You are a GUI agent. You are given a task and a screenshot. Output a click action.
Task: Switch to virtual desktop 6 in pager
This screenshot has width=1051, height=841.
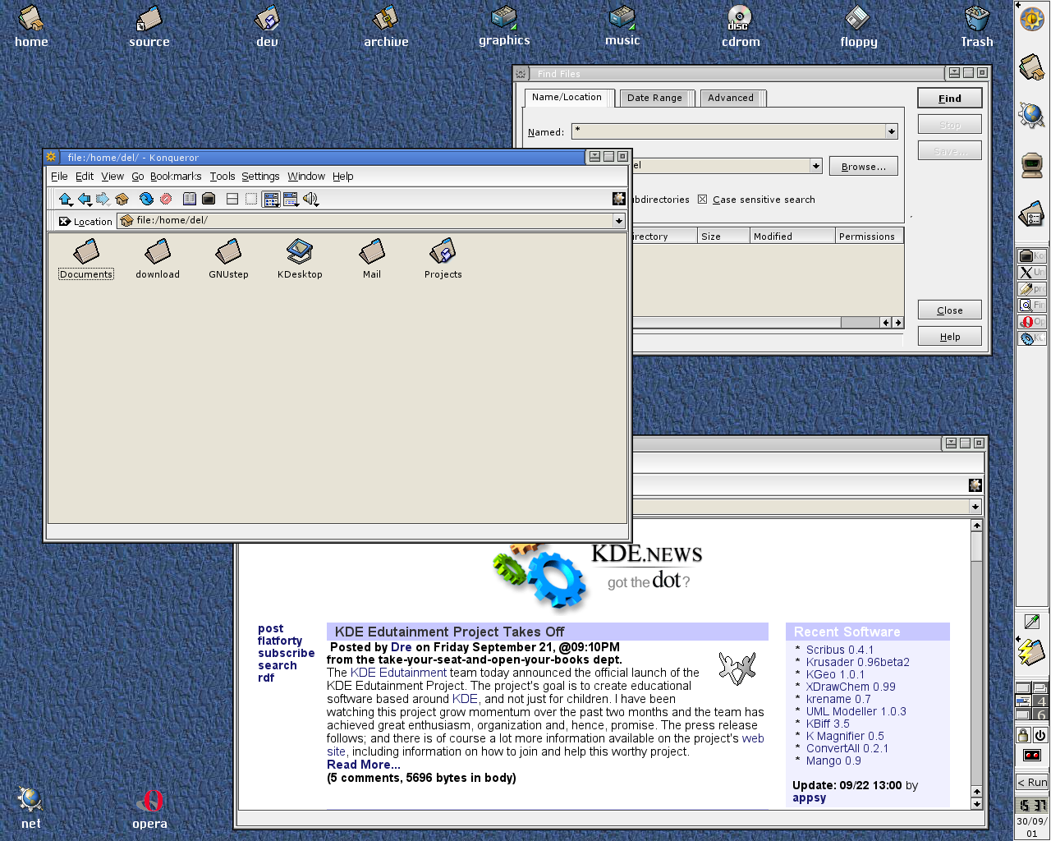click(x=1040, y=715)
